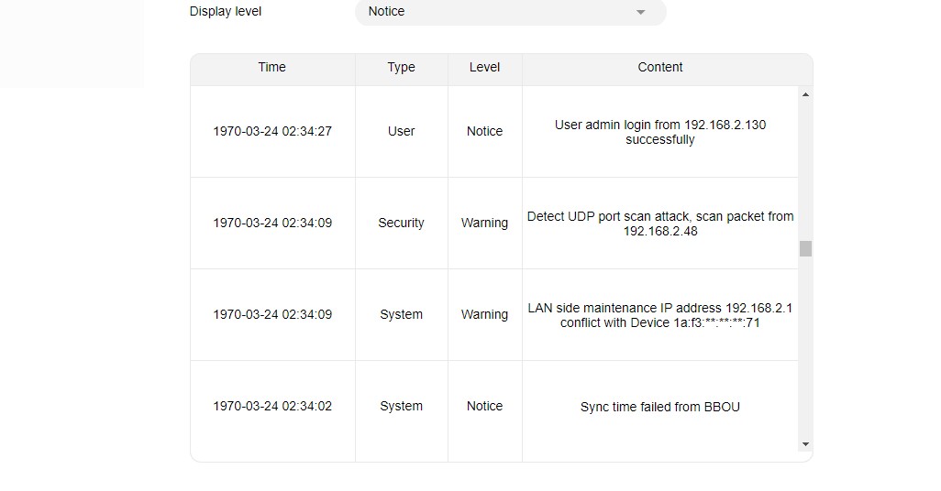Open the Display level Notice dropdown

(x=509, y=12)
